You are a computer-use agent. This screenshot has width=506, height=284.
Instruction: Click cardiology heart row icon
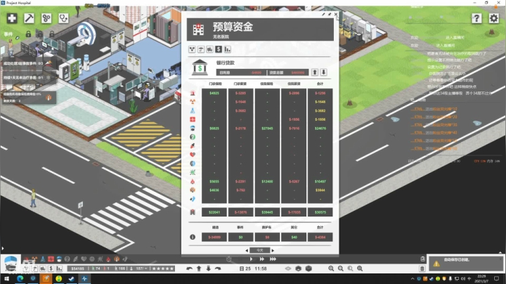point(193,155)
